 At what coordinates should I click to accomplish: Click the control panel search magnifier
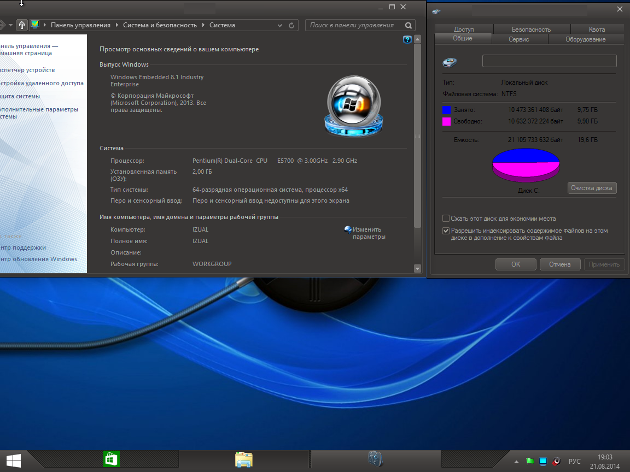click(x=409, y=25)
